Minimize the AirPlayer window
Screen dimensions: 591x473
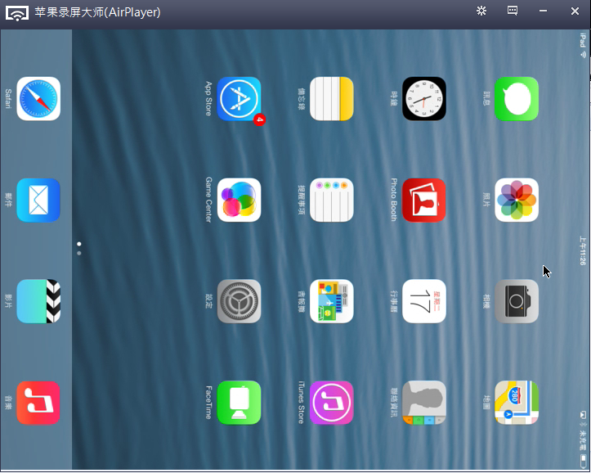click(543, 11)
